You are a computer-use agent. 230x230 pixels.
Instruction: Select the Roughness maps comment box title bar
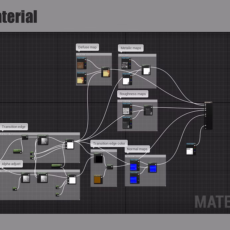point(138,101)
